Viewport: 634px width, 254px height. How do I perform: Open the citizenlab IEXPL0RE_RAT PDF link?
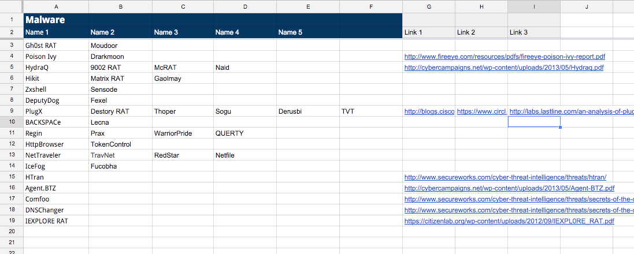[x=510, y=221]
